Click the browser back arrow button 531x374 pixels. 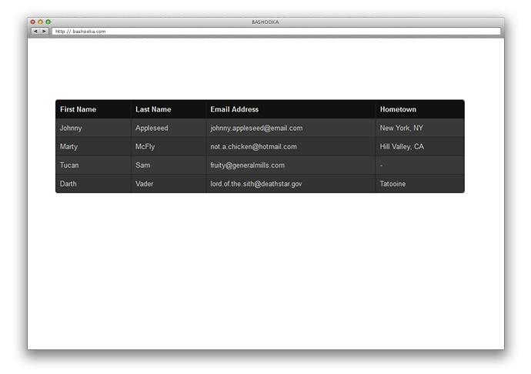(x=35, y=31)
